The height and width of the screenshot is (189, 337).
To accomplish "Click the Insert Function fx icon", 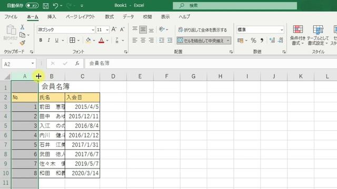I will [77, 64].
